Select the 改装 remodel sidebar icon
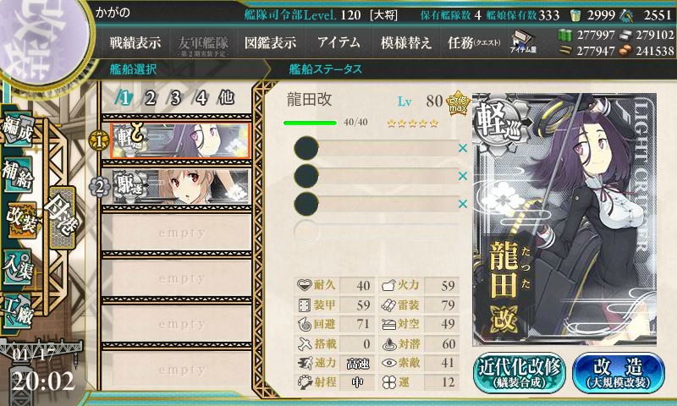The image size is (677, 406). (21, 219)
